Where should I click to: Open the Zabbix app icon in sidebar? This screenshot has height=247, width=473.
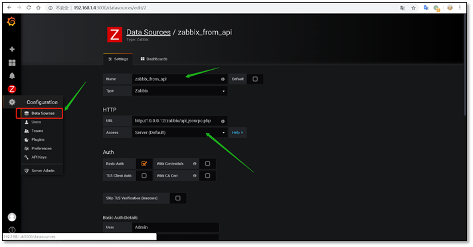tap(12, 89)
